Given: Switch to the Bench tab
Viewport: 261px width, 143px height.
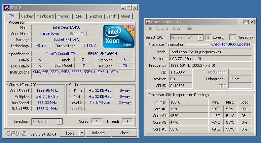Looking at the screenshot, I should (111, 16).
